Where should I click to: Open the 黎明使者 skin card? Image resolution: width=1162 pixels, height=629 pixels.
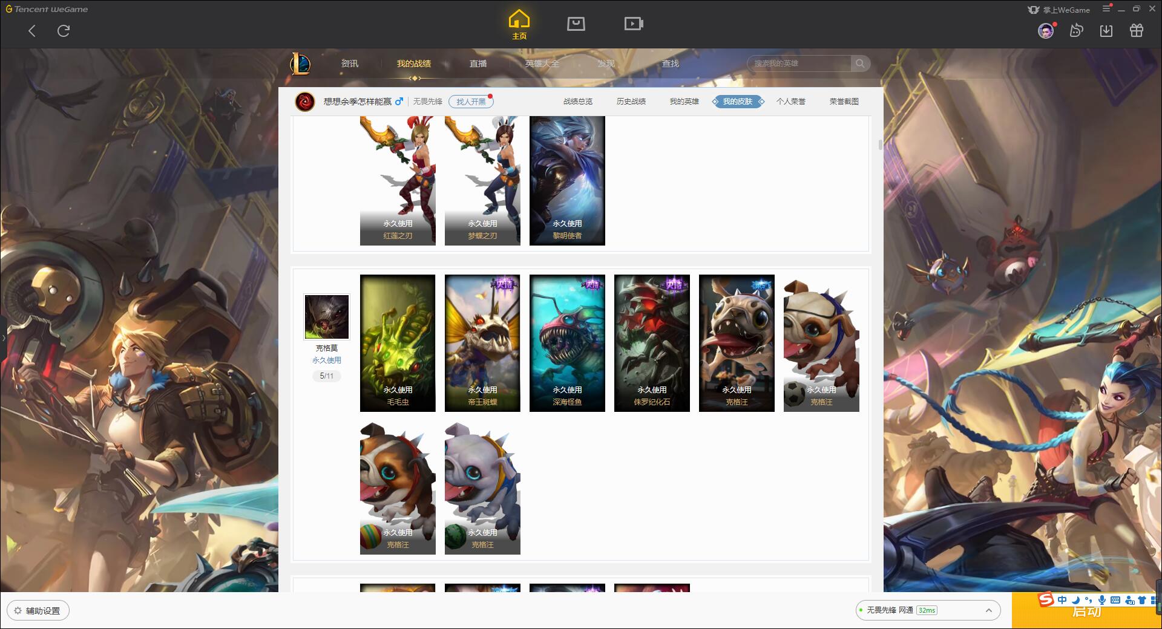coord(567,181)
